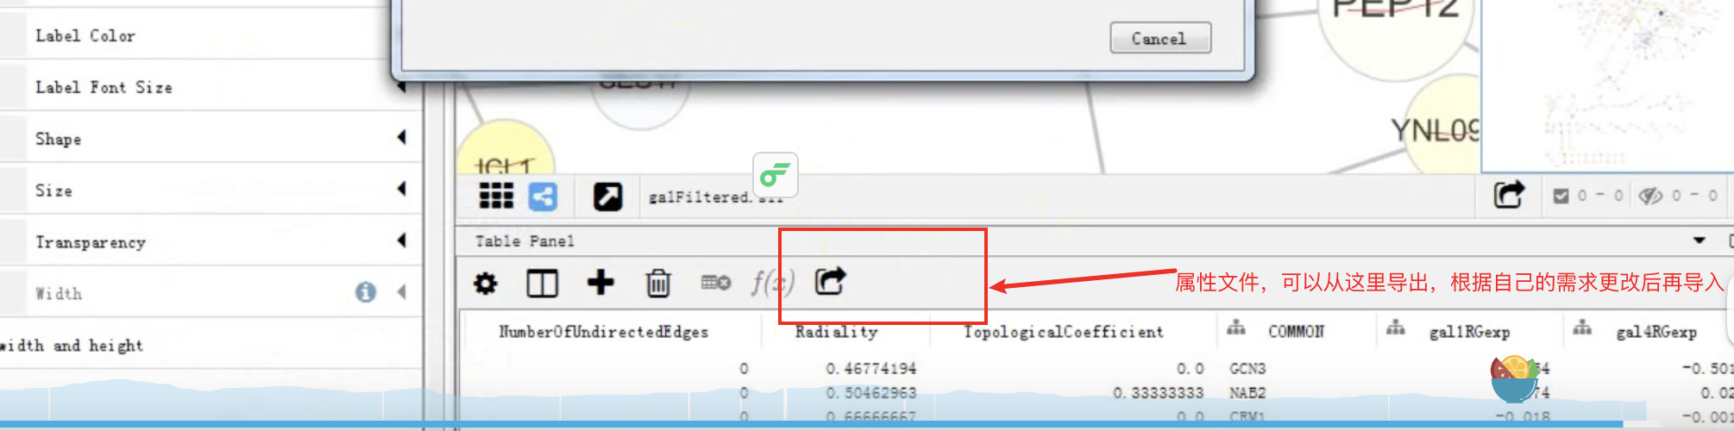The width and height of the screenshot is (1734, 431).
Task: Click the hierarchy icon beside gal1RGexp header
Action: pos(1395,328)
